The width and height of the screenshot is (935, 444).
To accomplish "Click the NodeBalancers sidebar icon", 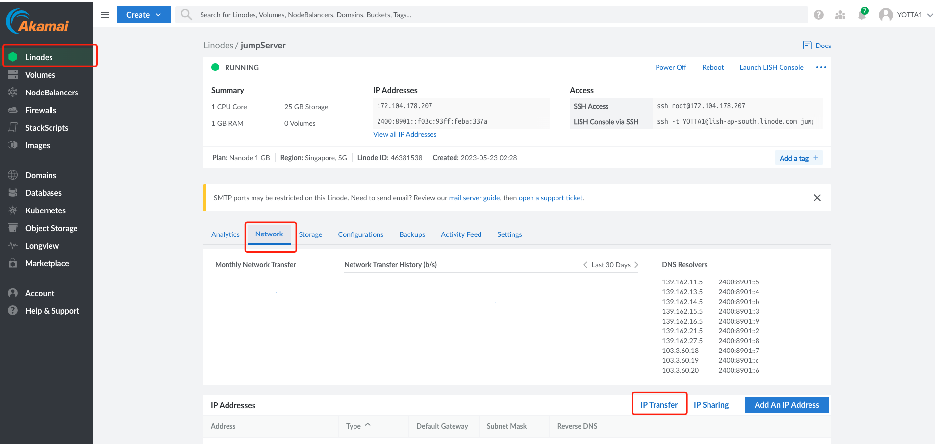I will [13, 92].
